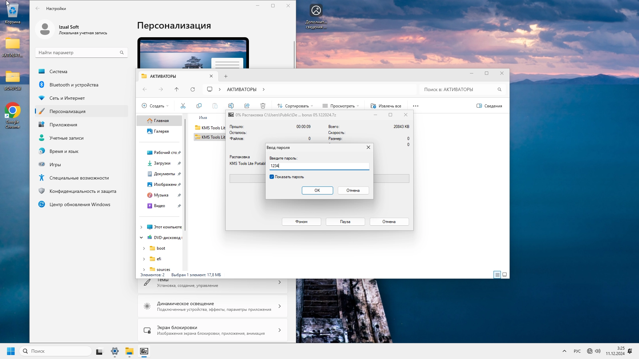Click the Copy icon in Explorer toolbar

click(x=199, y=106)
